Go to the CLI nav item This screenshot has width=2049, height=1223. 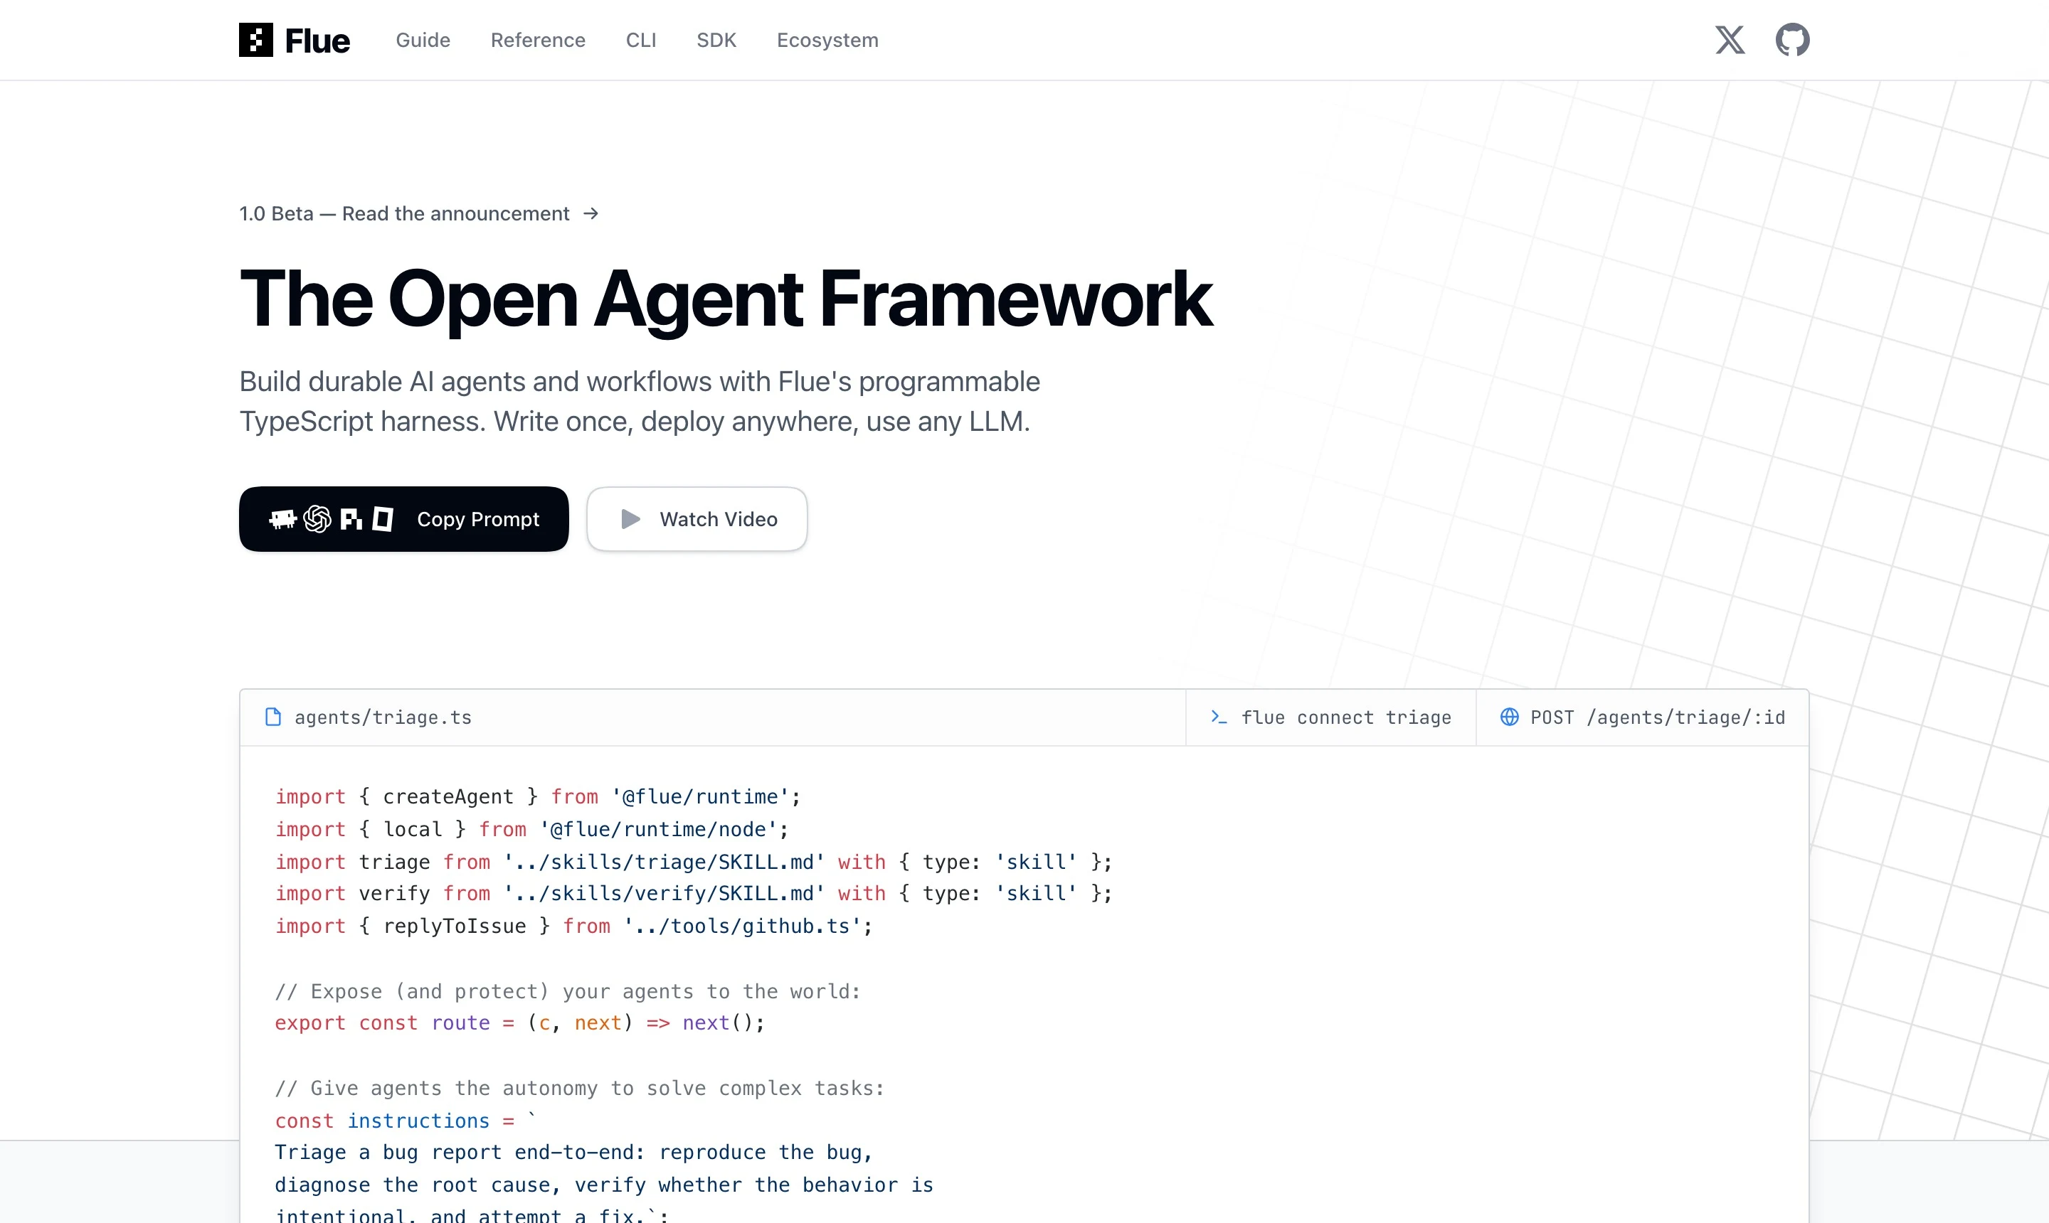click(x=641, y=41)
